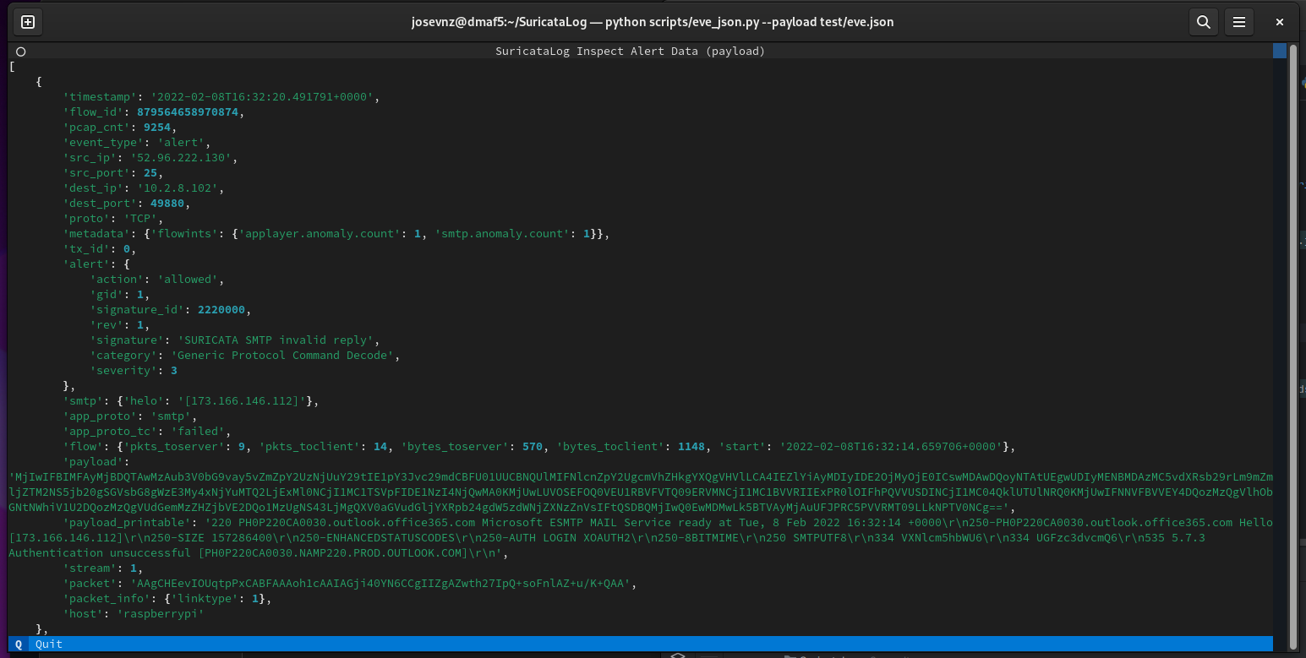
Task: Select the Quit action in the footer bar
Action: (x=48, y=644)
